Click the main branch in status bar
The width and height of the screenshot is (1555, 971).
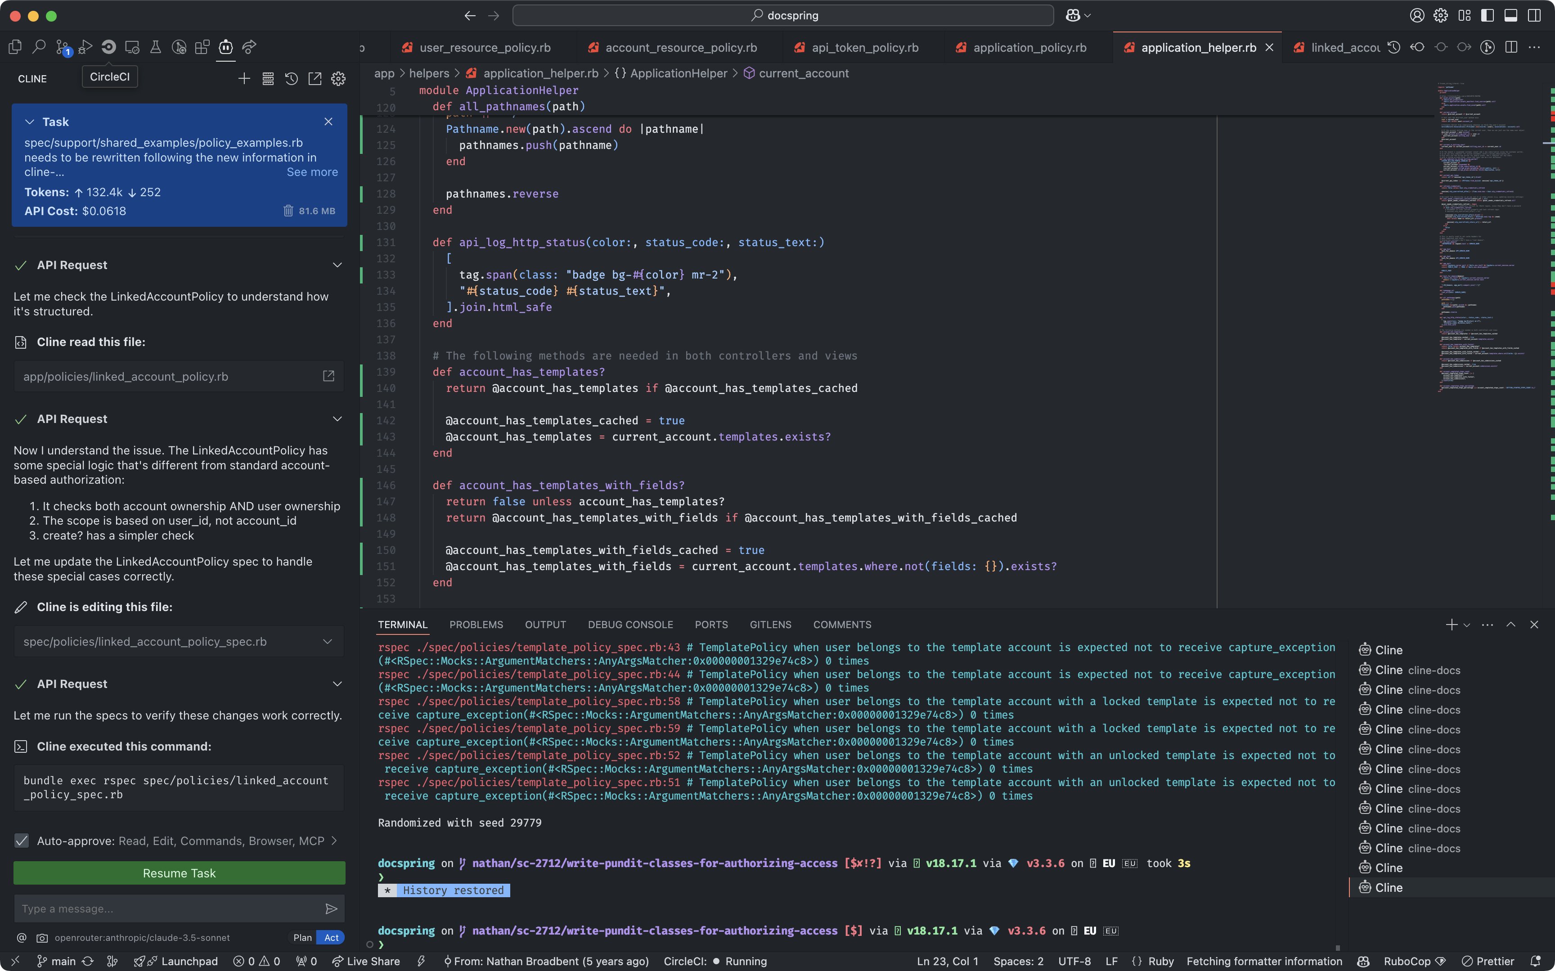coord(56,962)
